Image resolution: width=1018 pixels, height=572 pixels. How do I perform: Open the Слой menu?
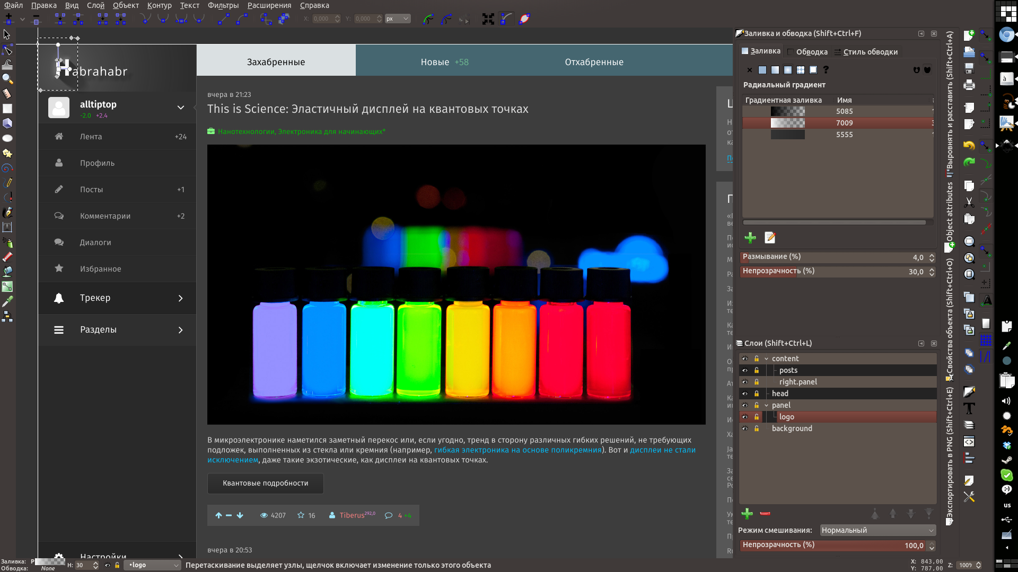point(96,6)
